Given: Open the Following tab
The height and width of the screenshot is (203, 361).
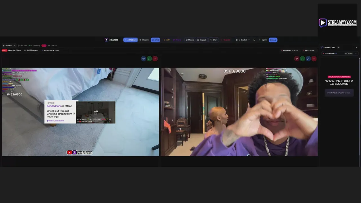Looking at the screenshot, I should pos(35,45).
